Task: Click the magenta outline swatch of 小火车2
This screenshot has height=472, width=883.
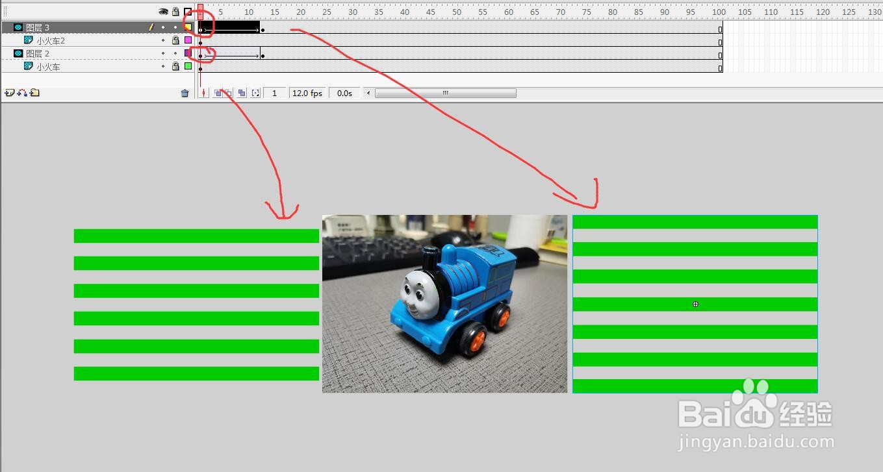Action: coord(188,40)
